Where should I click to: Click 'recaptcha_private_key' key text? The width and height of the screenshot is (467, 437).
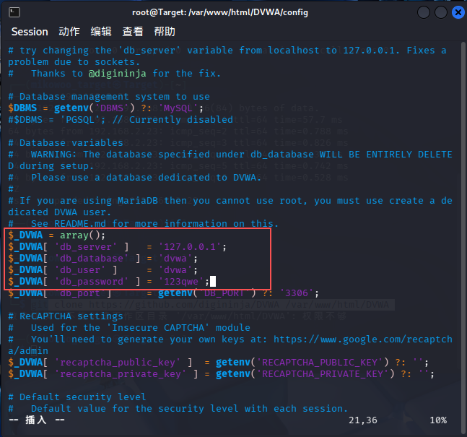121,374
